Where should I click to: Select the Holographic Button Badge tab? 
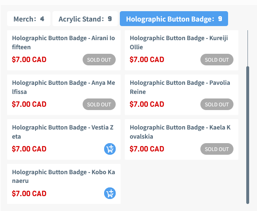click(x=174, y=19)
